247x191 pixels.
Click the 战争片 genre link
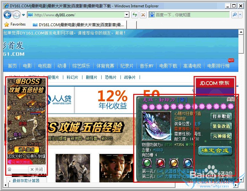pos(130,77)
